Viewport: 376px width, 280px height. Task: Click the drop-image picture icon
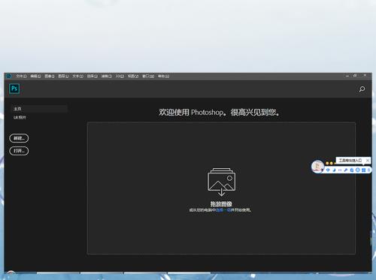[221, 182]
